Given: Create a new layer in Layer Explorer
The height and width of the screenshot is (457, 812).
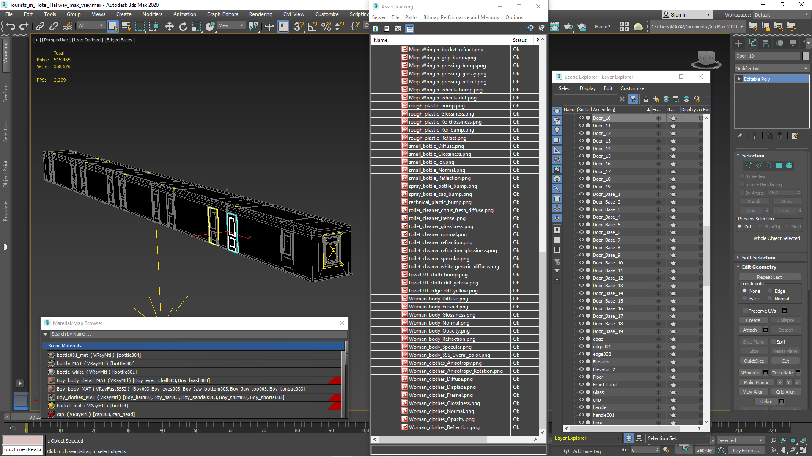Looking at the screenshot, I should (656, 99).
